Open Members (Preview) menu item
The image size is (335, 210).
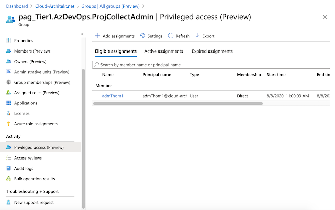(x=32, y=51)
